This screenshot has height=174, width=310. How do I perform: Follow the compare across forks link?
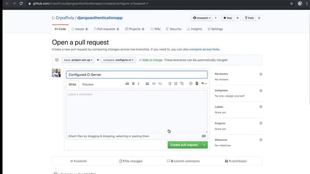click(x=204, y=49)
